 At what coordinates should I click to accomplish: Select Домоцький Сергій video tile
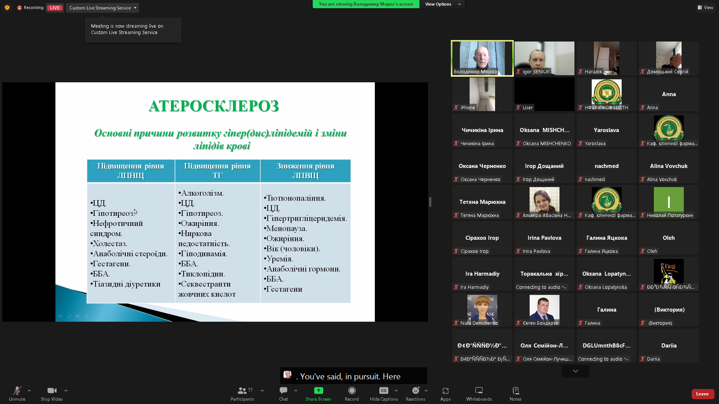tap(669, 58)
